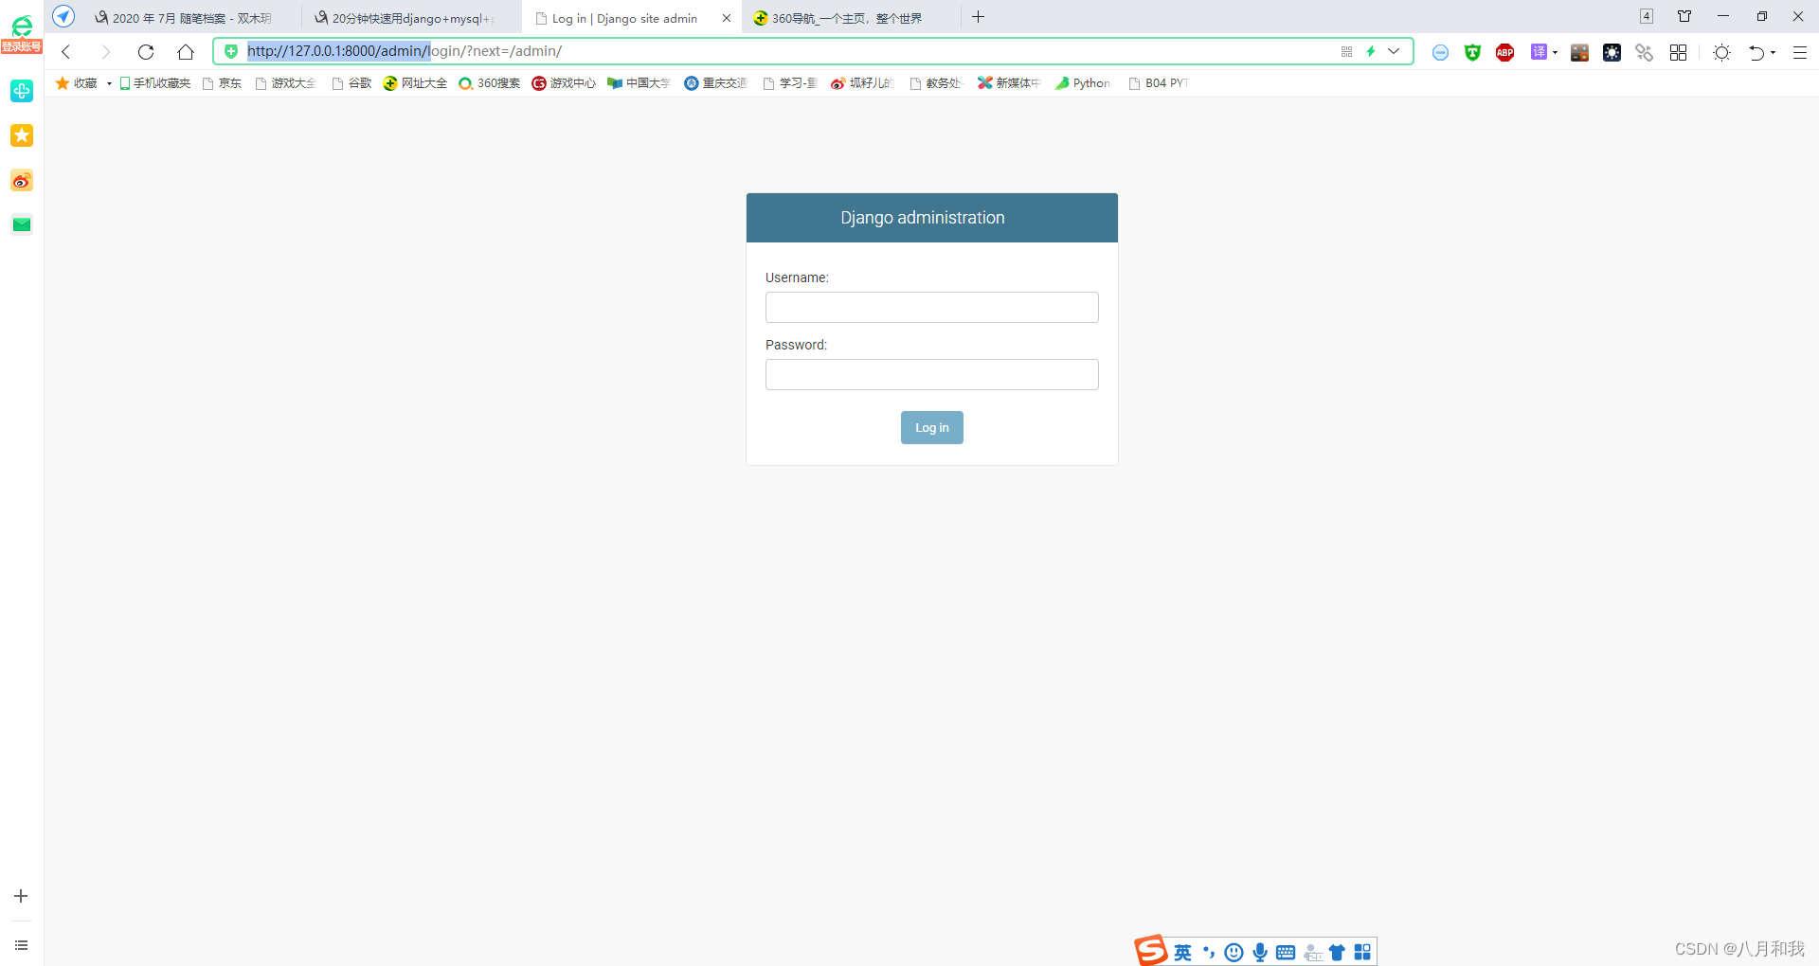Click the Username input field
The image size is (1819, 966).
[932, 307]
